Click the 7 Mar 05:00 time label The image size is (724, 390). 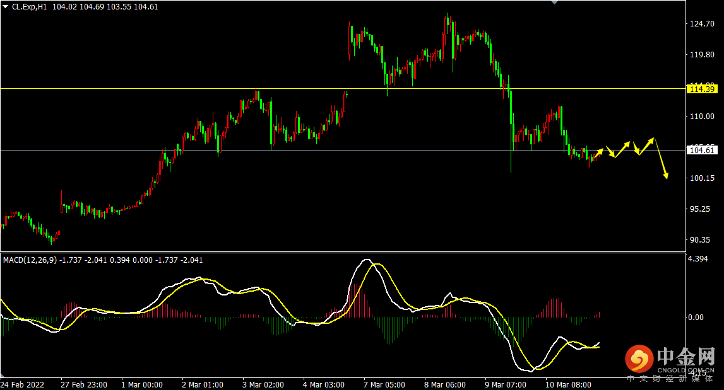click(384, 384)
